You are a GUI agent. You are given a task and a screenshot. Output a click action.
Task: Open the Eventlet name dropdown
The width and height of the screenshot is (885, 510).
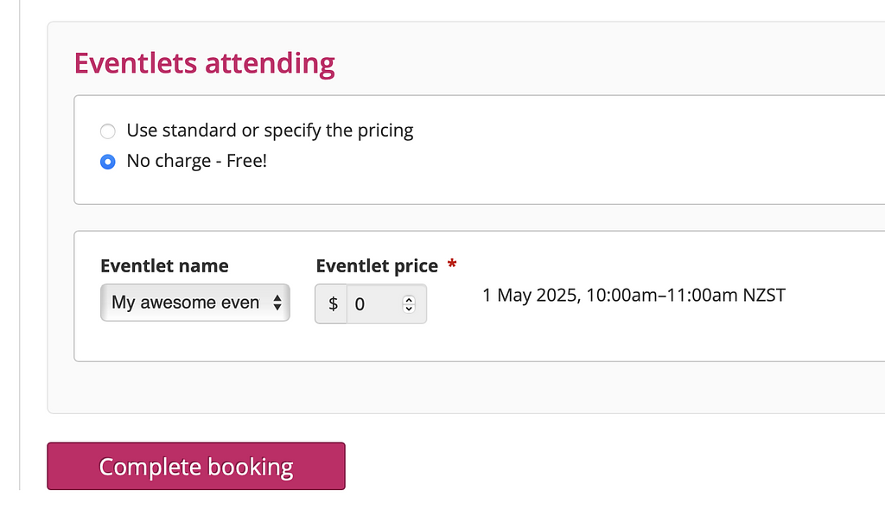pos(194,303)
